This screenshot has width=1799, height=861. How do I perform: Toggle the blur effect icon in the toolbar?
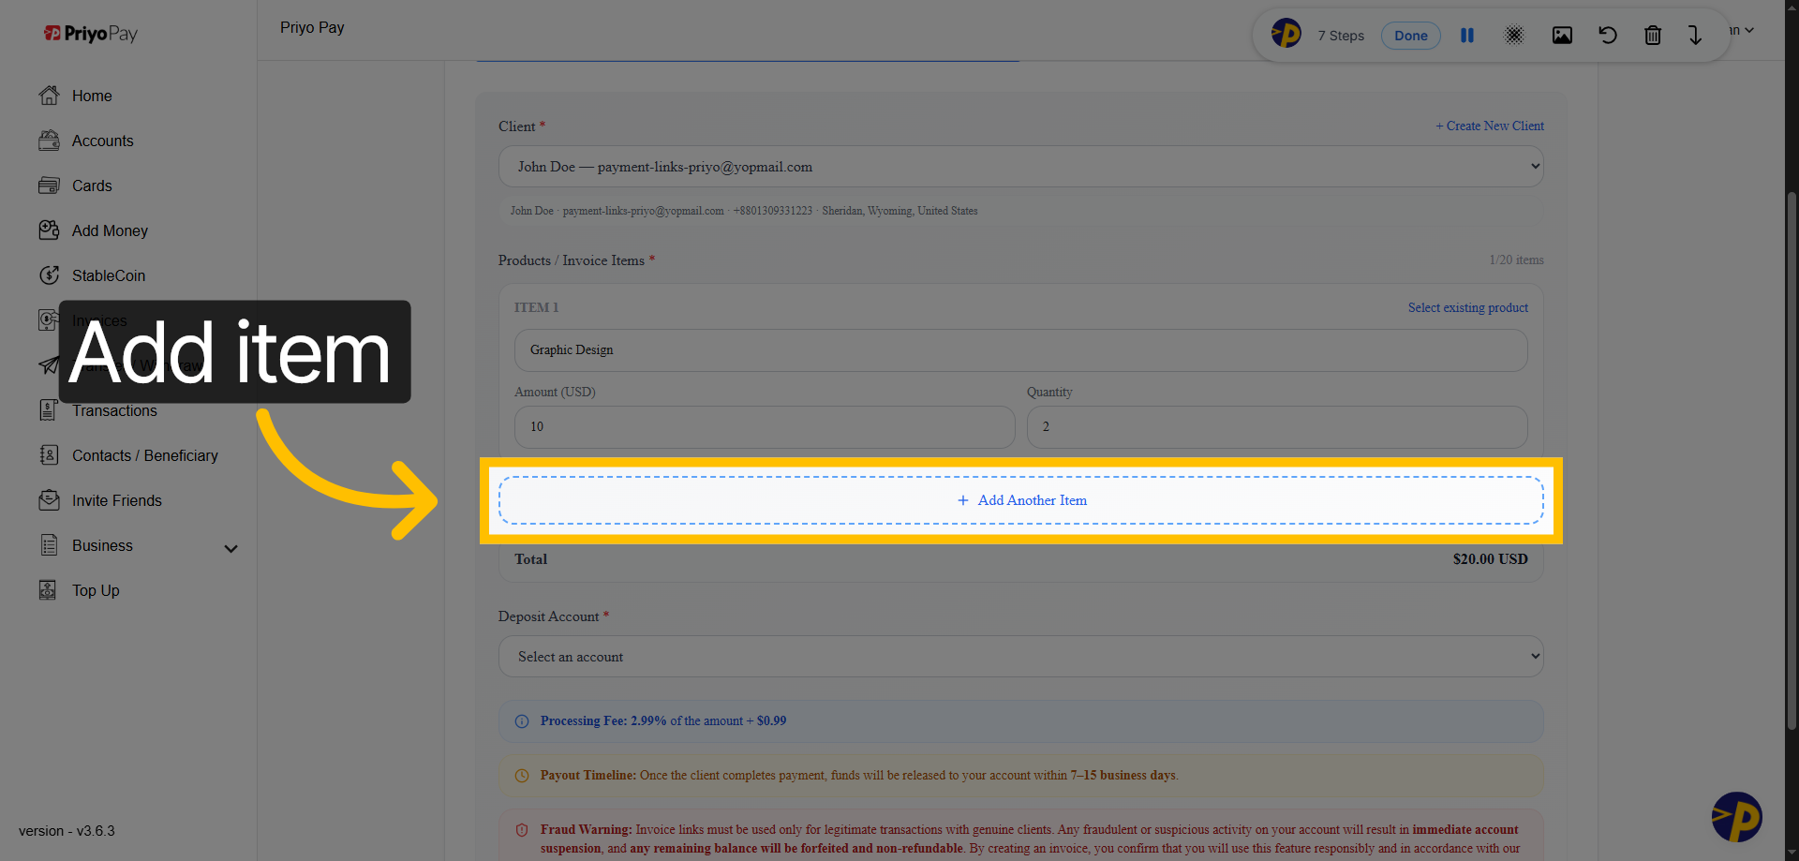pyautogui.click(x=1514, y=35)
